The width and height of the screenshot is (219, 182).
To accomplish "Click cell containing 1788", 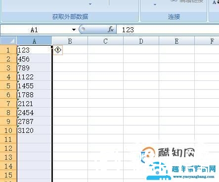I will [34, 94].
